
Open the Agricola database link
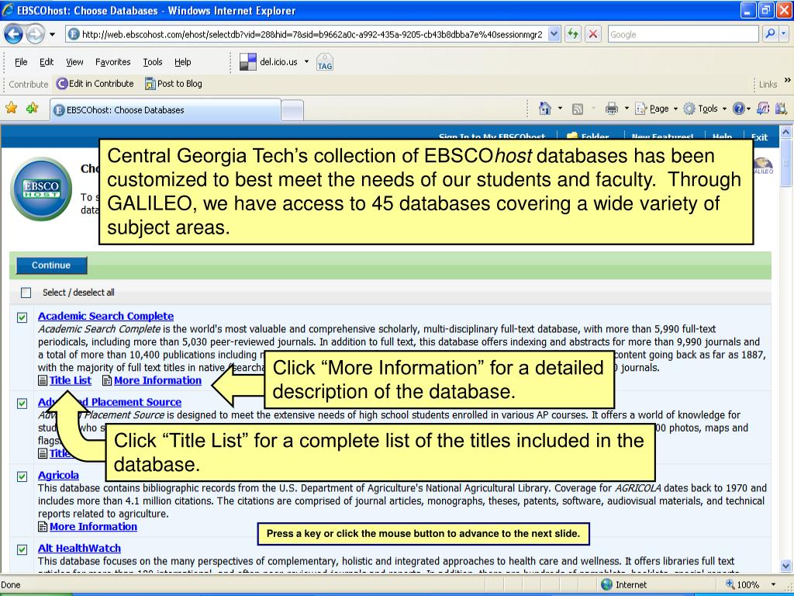coord(58,476)
